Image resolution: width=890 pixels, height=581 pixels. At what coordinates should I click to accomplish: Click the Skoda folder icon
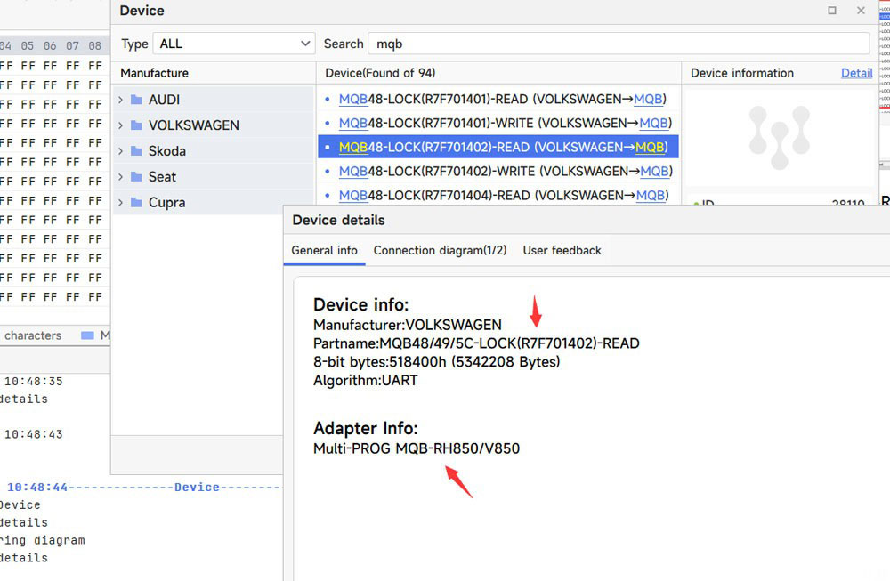(x=136, y=151)
